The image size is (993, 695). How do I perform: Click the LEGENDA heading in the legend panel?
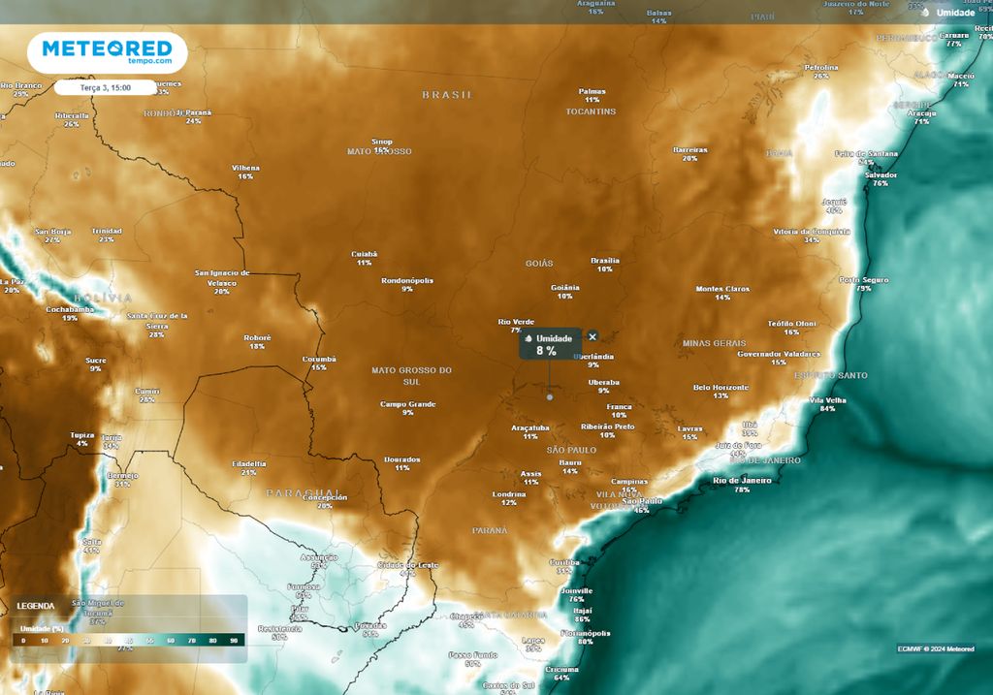[35, 605]
